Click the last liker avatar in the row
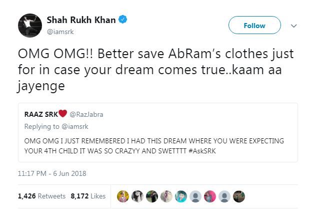316x213 pixels. [240, 196]
